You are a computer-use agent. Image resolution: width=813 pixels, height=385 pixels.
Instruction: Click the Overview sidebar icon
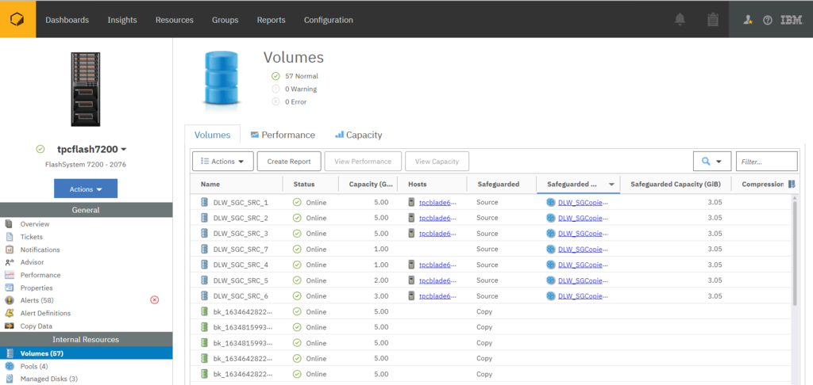(x=9, y=224)
